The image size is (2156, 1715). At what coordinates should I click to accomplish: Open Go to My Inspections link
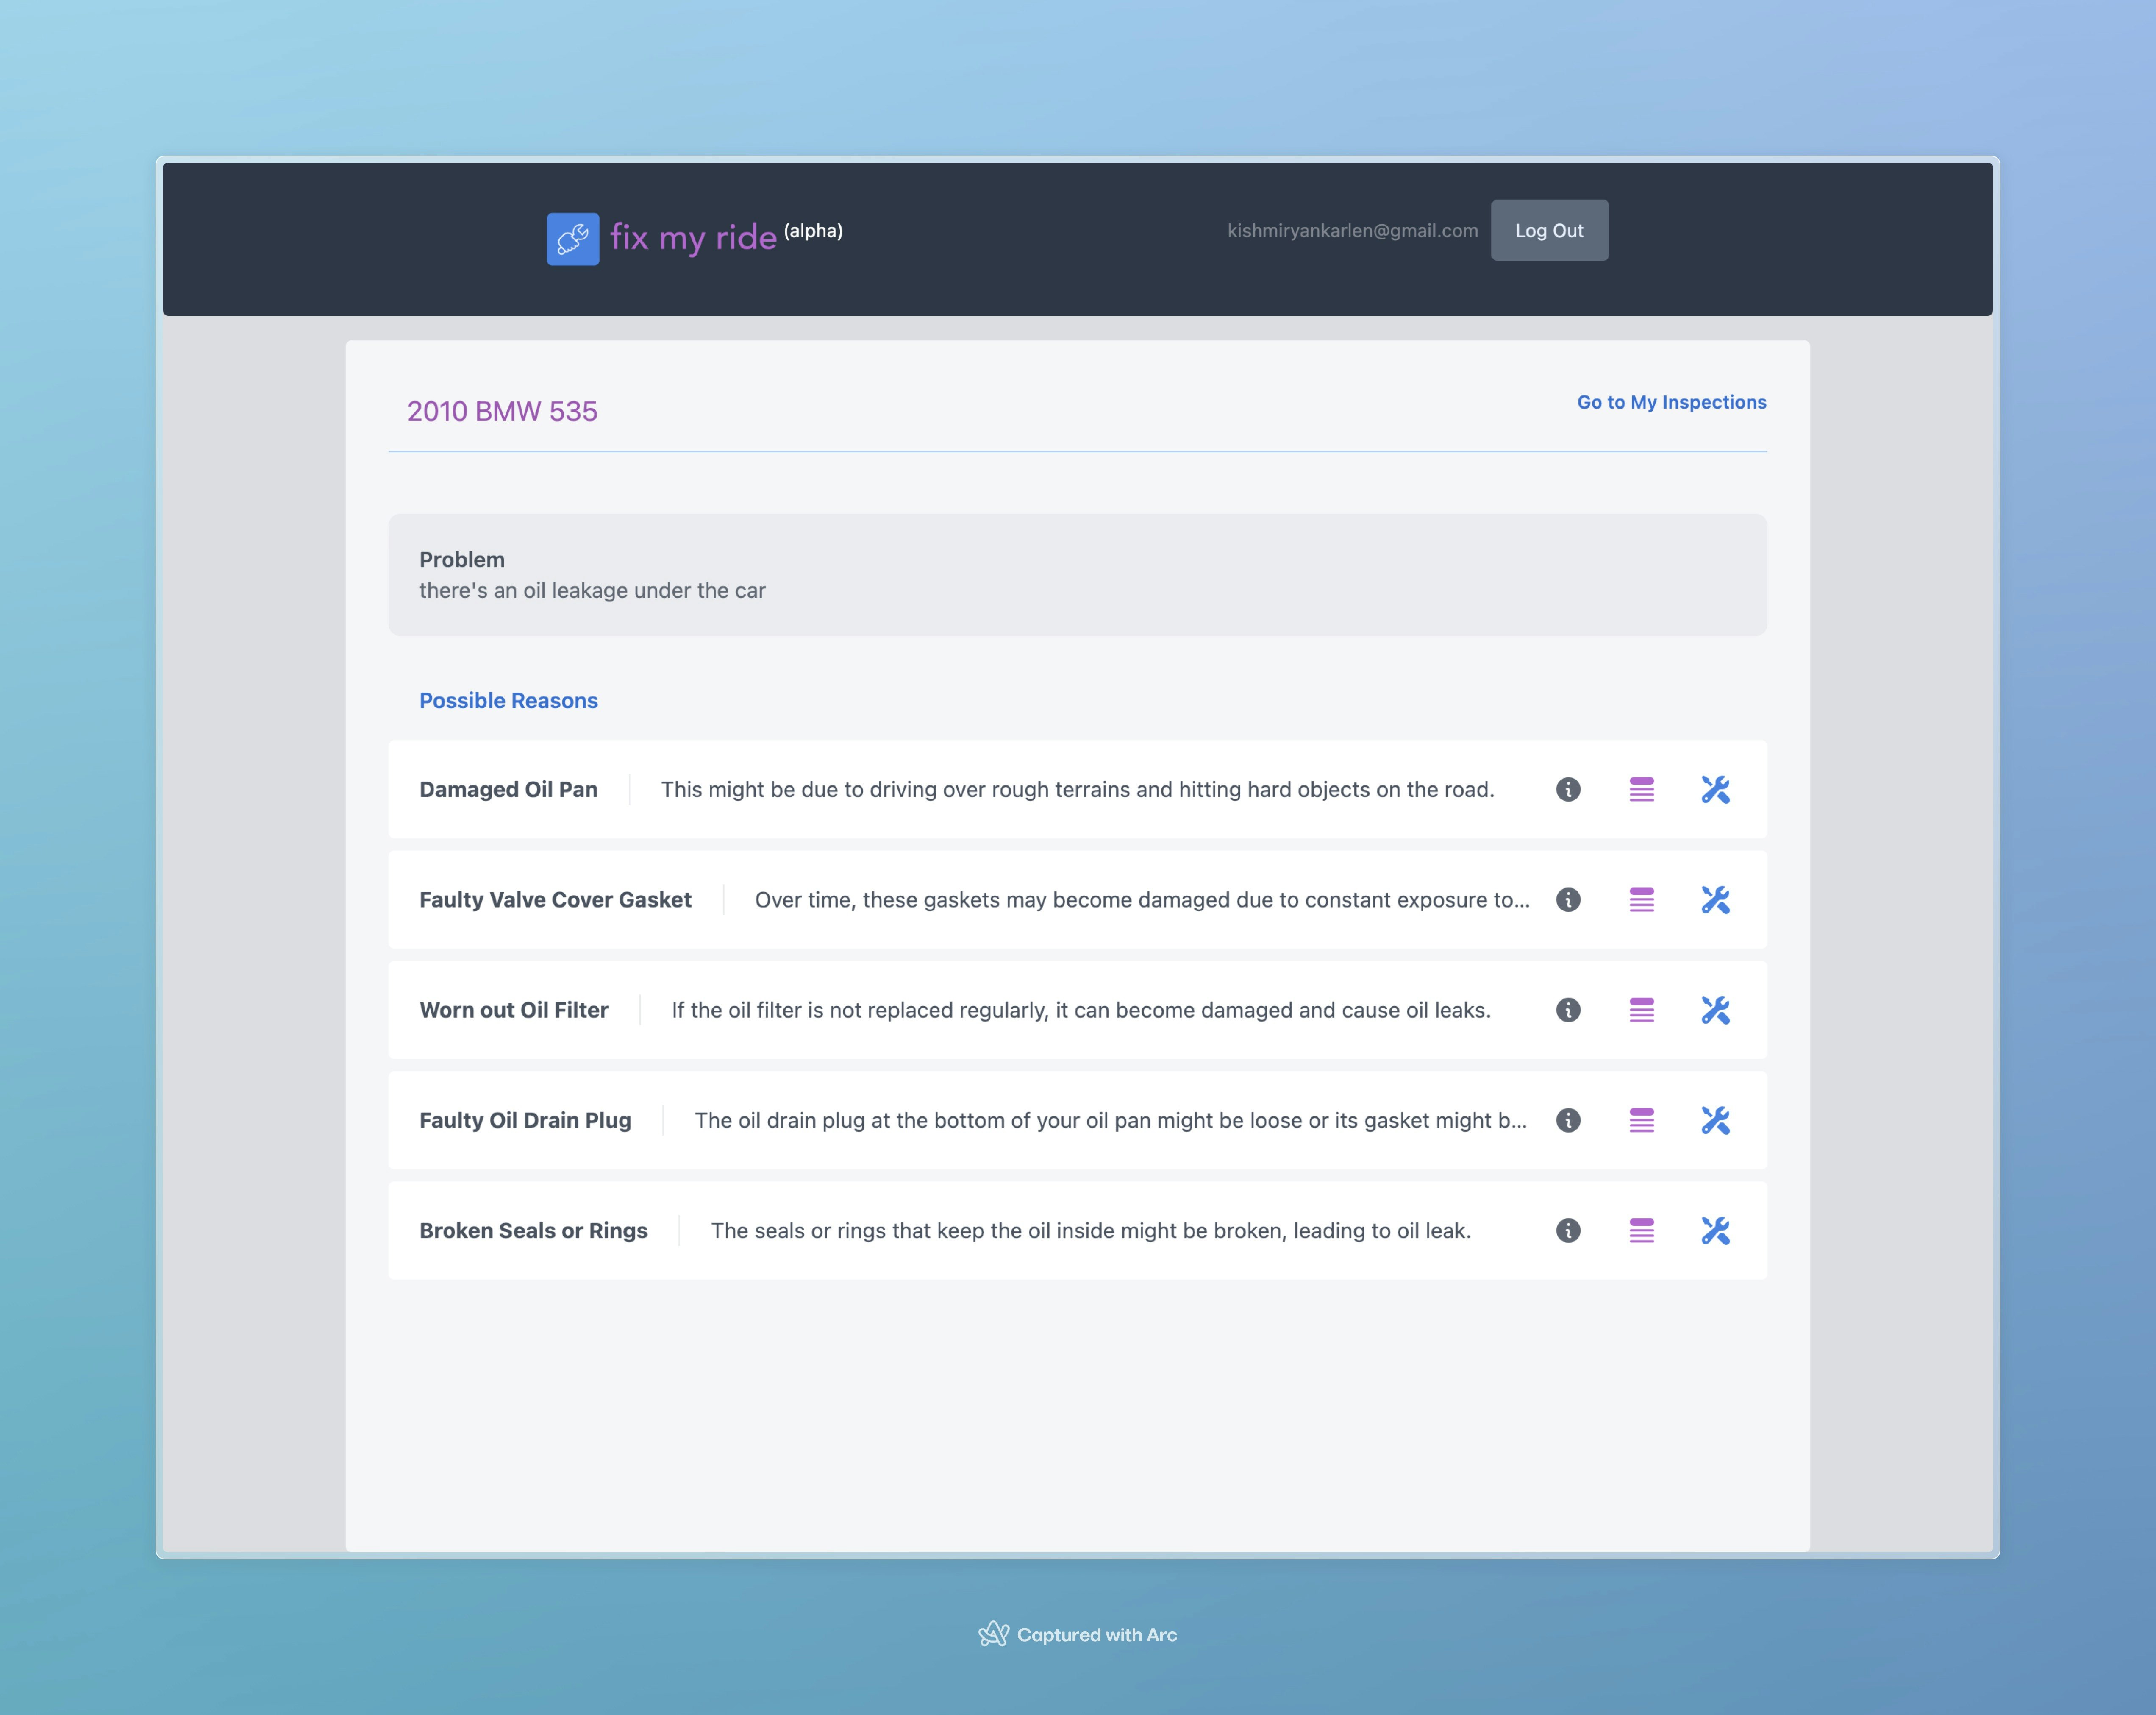1671,402
